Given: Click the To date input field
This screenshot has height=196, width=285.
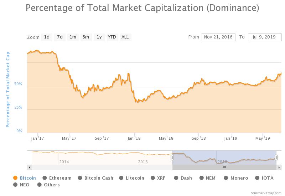Looking at the screenshot, I should (x=265, y=37).
